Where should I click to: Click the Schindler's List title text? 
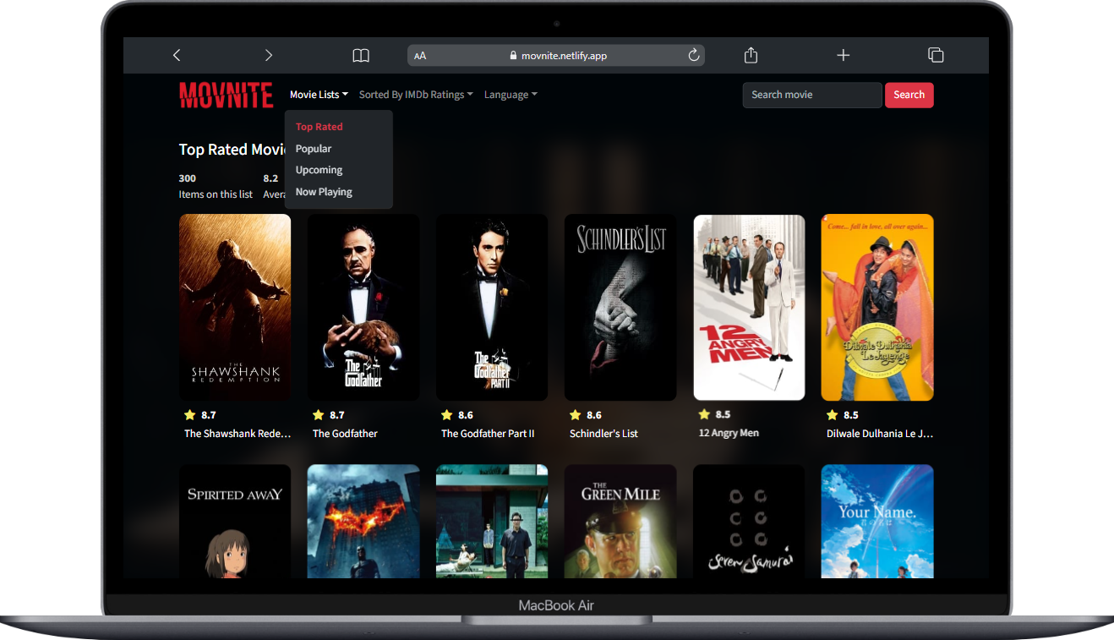pyautogui.click(x=603, y=434)
